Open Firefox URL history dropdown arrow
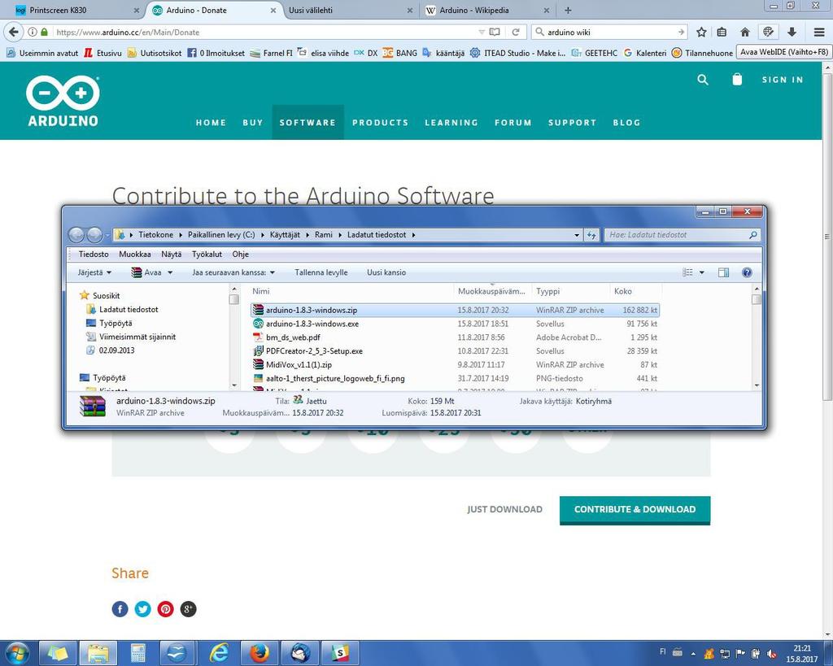The width and height of the screenshot is (833, 666). (482, 32)
